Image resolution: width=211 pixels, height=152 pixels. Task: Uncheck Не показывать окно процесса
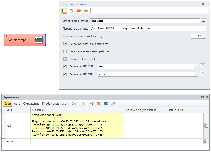point(65,44)
